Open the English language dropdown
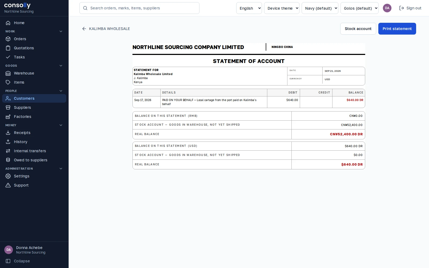Viewport: 429px width, 268px height. coord(249,8)
